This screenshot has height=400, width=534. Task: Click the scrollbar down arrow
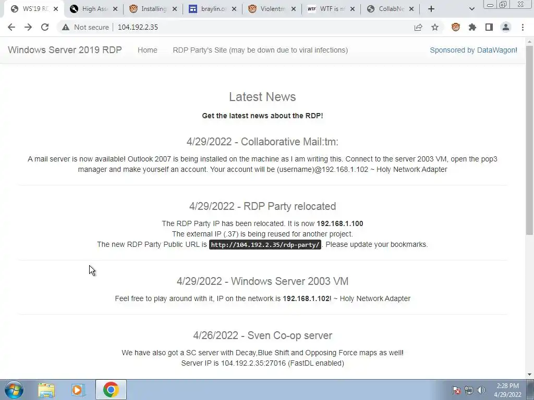[x=530, y=374]
